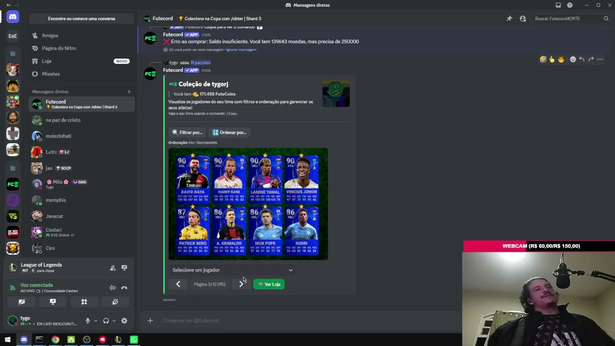This screenshot has width=615, height=346.
Task: Open user settings gear
Action: [x=124, y=321]
